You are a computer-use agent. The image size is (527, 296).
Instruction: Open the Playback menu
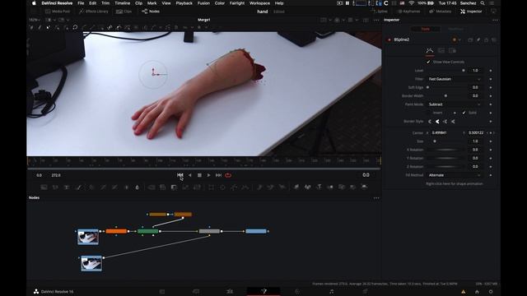click(184, 3)
